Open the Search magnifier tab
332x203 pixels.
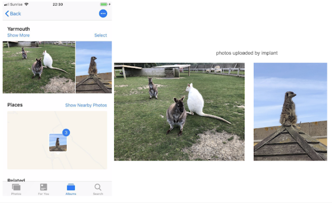coord(98,187)
